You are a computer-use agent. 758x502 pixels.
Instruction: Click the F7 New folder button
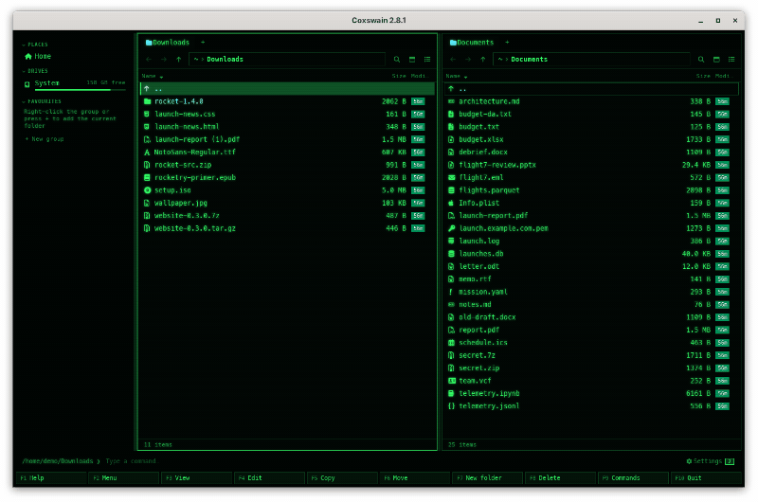pyautogui.click(x=487, y=478)
